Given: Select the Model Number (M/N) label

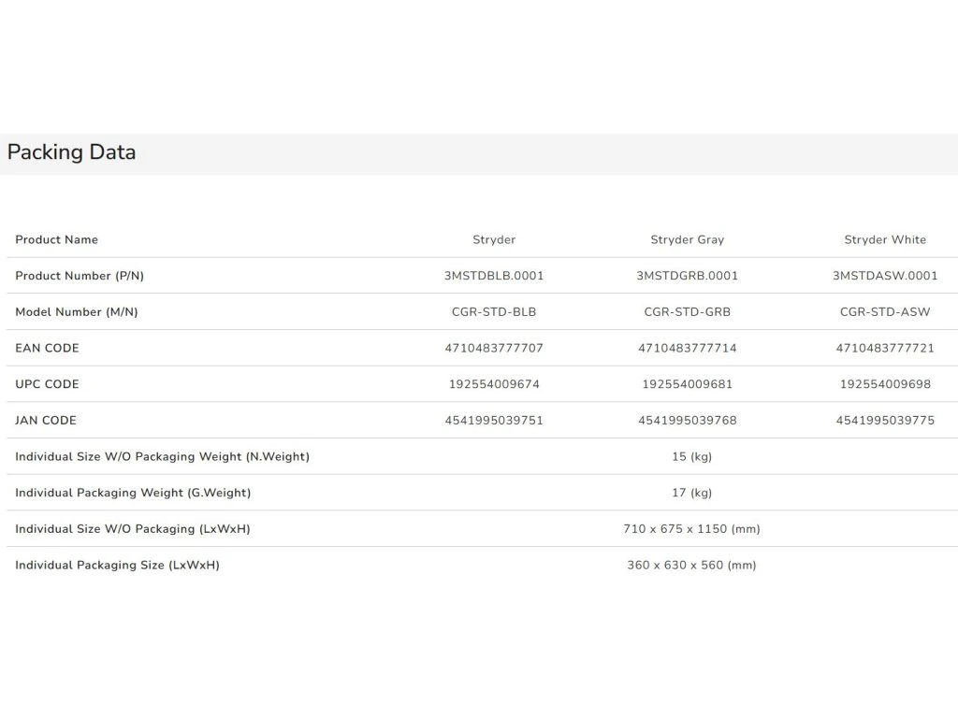Looking at the screenshot, I should 77,312.
